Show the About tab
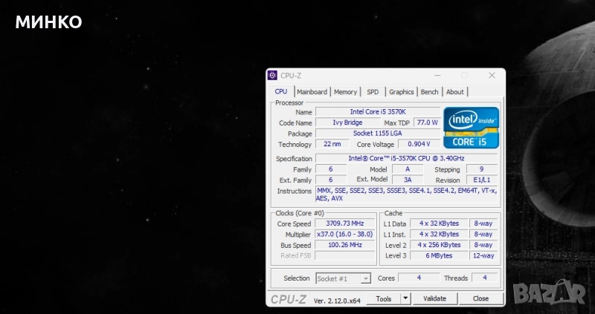595x314 pixels. (454, 92)
